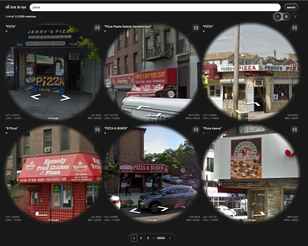Open street view icon for "Pizza Pasta Salads Sandwiches"
This screenshot has width=308, height=246.
[196, 28]
